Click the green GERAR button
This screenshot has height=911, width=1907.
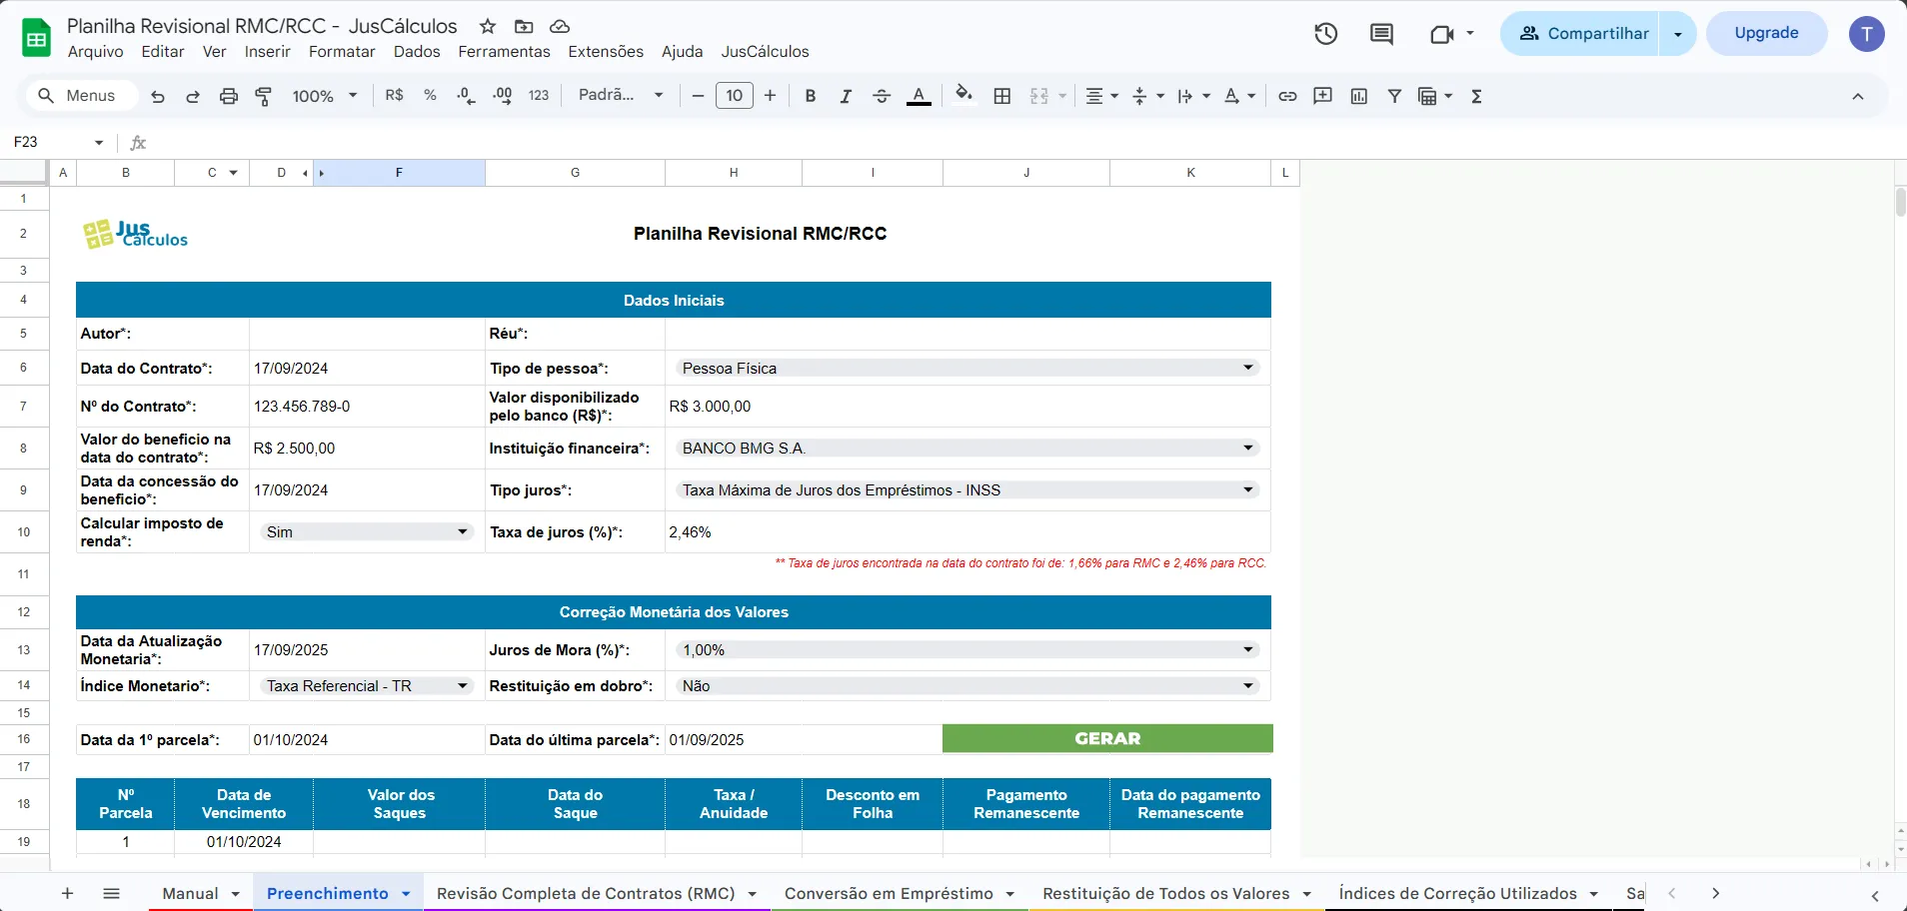(x=1107, y=739)
